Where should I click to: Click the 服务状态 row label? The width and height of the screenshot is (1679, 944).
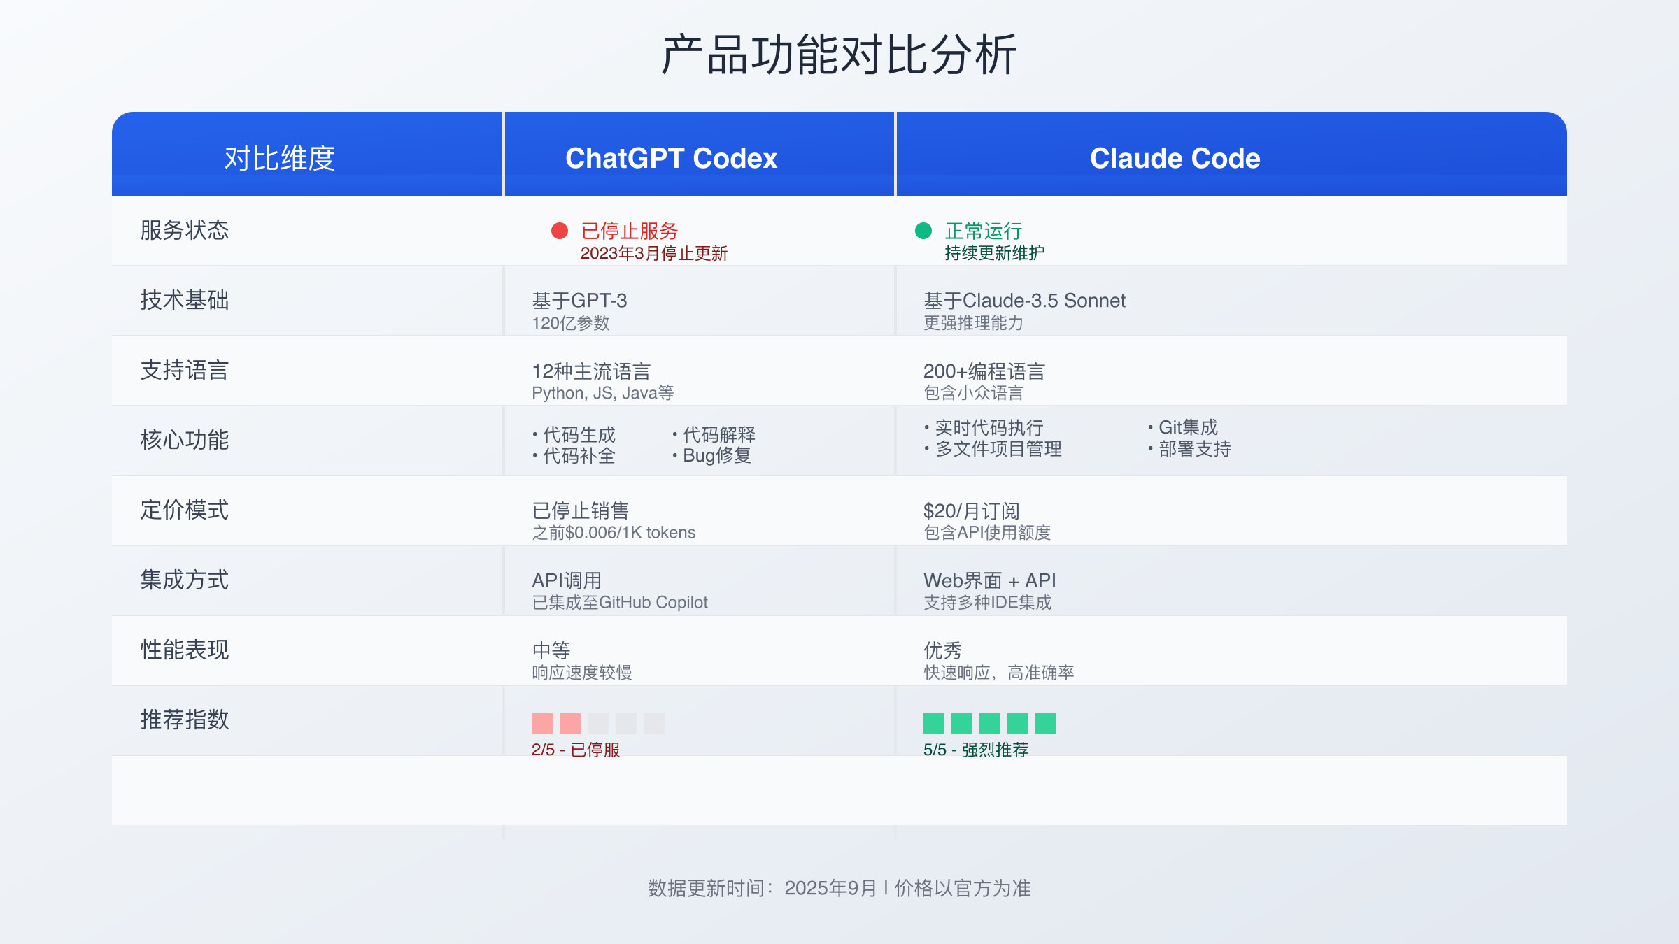point(185,230)
